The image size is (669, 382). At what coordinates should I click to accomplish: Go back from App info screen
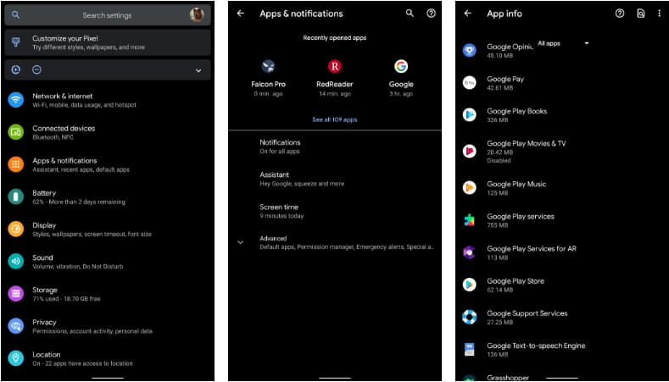coord(468,14)
